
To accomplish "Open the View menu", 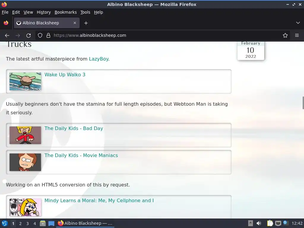I will click(x=28, y=12).
